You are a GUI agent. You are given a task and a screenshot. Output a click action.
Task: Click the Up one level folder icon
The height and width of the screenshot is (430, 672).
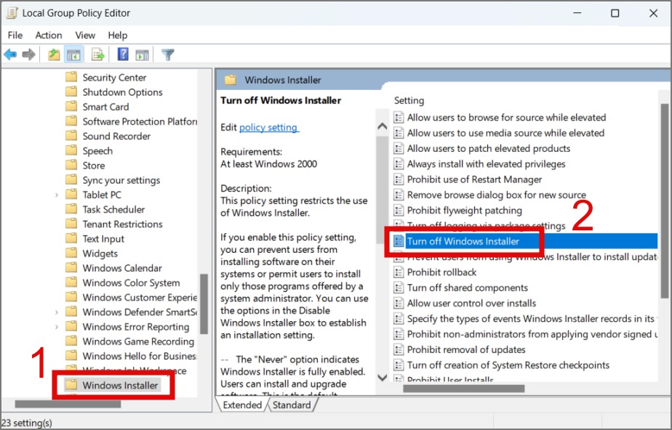point(54,54)
